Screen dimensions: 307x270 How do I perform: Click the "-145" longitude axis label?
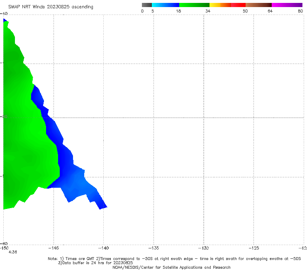pos(54,248)
